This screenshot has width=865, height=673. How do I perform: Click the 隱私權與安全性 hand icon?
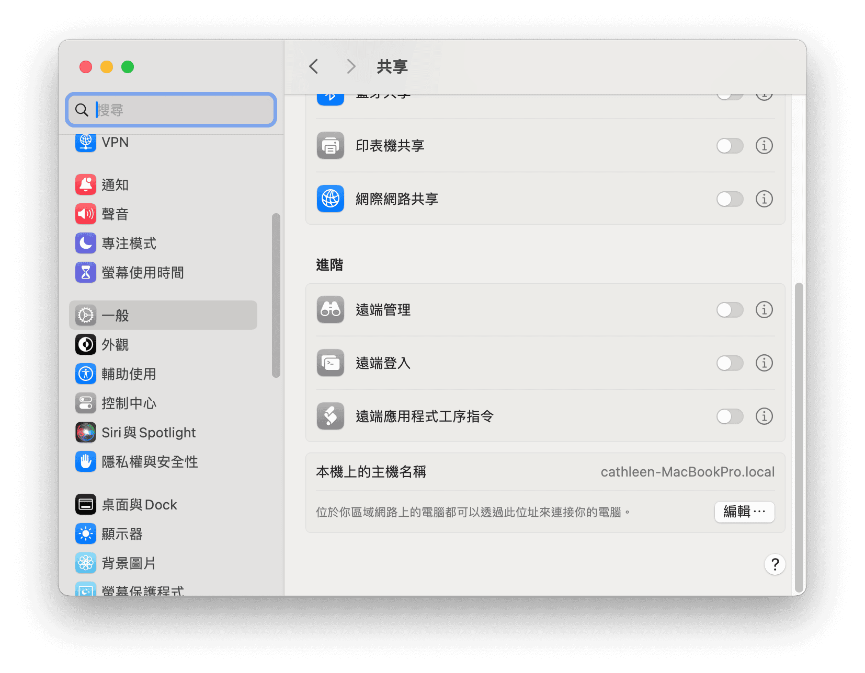pyautogui.click(x=86, y=461)
